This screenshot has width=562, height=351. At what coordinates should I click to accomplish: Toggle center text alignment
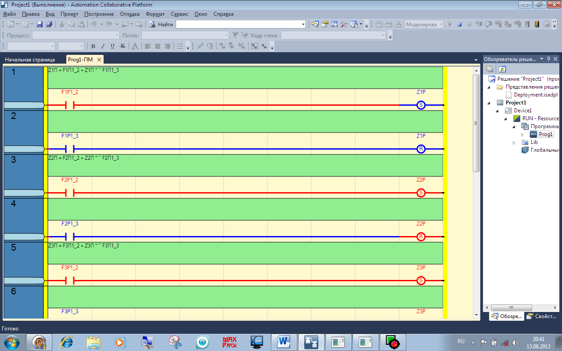pyautogui.click(x=158, y=46)
